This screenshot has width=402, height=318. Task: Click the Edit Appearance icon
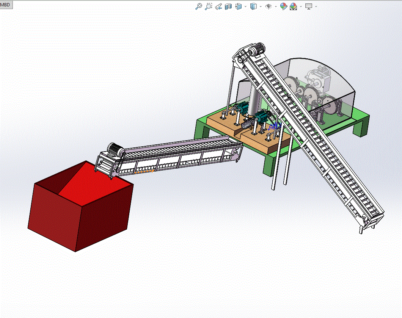coord(283,6)
